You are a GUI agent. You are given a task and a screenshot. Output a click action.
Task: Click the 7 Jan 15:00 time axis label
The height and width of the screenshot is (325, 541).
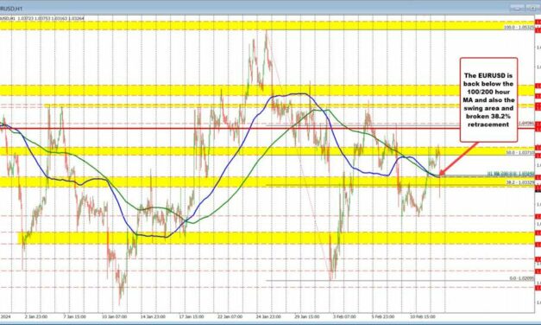click(75, 316)
